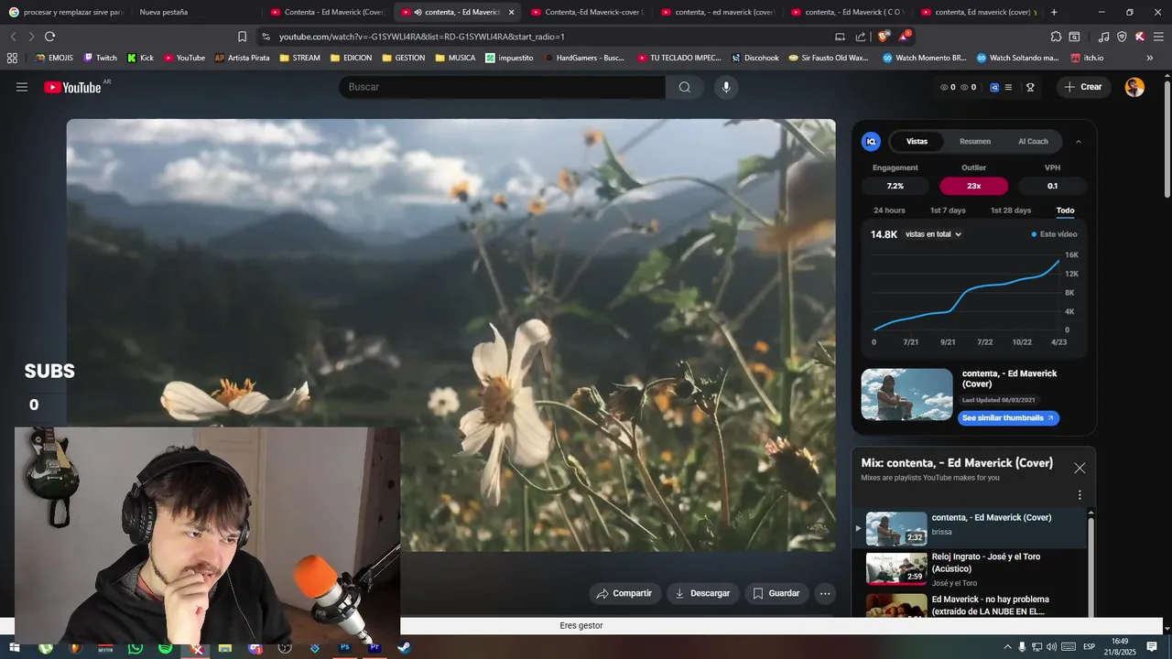The height and width of the screenshot is (659, 1172).
Task: Toggle the VPH 0.1 metric pill
Action: click(x=1053, y=186)
